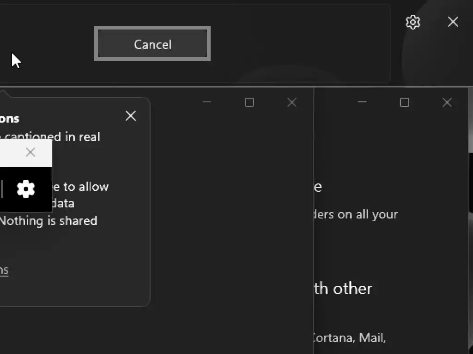473x354 pixels.
Task: Click the heading ending in "th other"
Action: coord(343,289)
